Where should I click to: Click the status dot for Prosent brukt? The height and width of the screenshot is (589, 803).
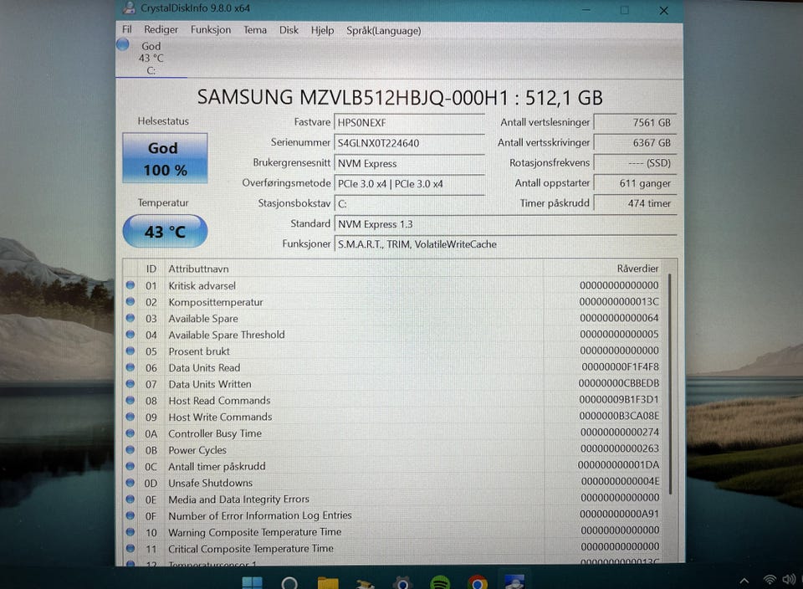(130, 351)
